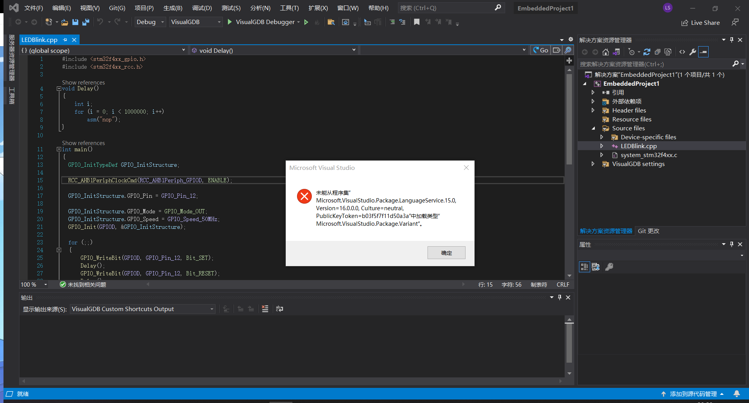Click the Find in Files folder icon
This screenshot has height=403, width=749.
tap(331, 22)
